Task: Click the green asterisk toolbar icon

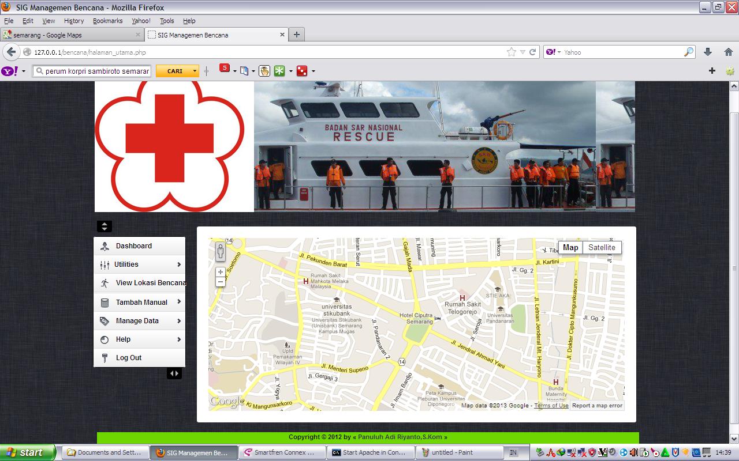Action: [279, 71]
